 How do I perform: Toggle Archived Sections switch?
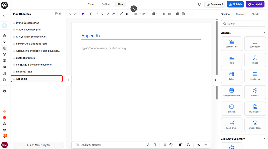tap(77, 145)
